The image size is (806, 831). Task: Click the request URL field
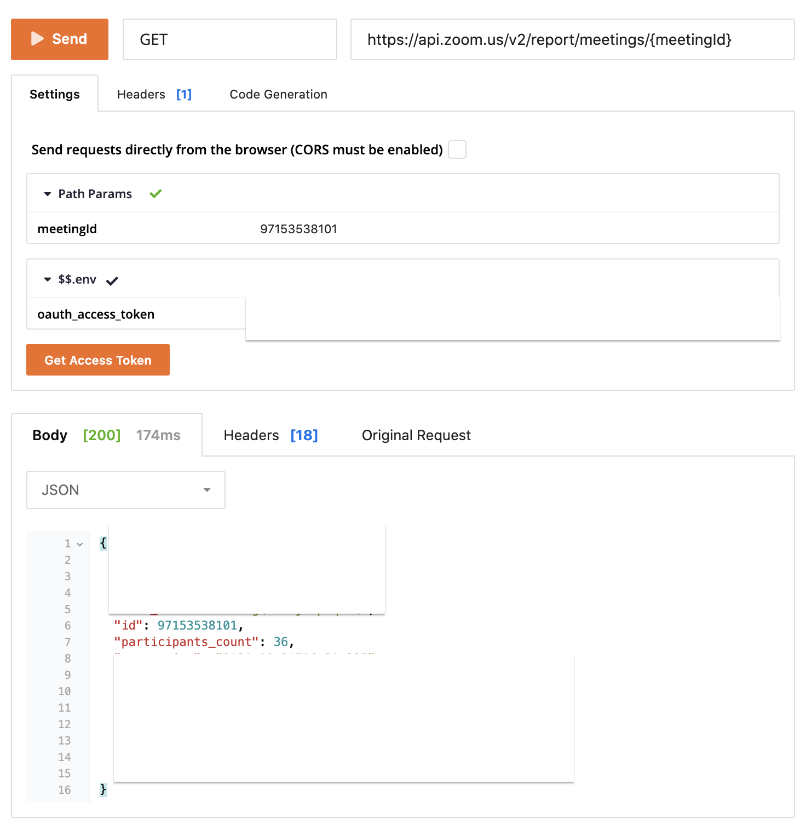[573, 39]
